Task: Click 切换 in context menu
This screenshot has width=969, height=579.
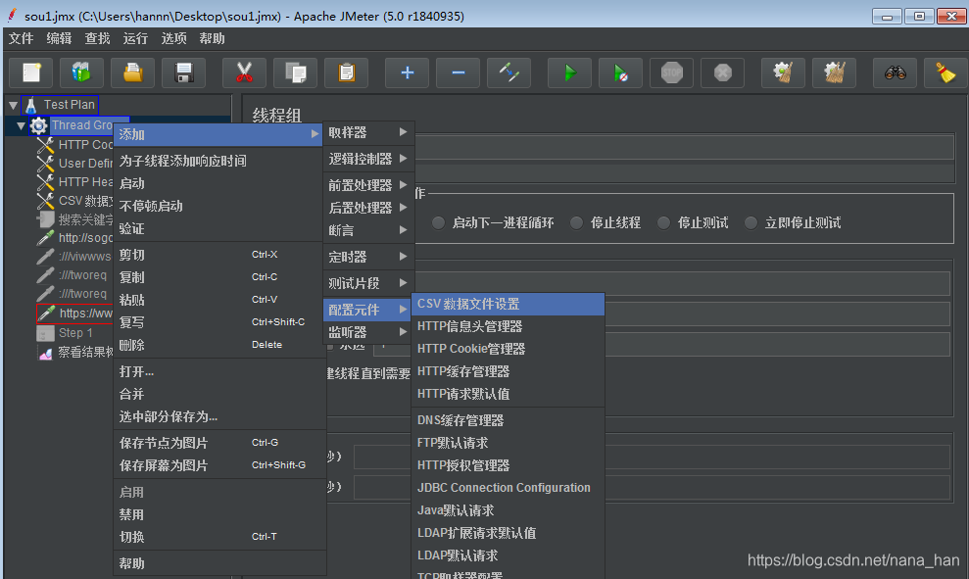Action: tap(219, 537)
